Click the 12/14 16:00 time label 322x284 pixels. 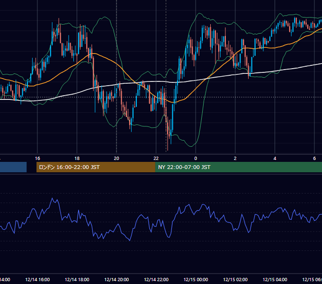point(37,279)
